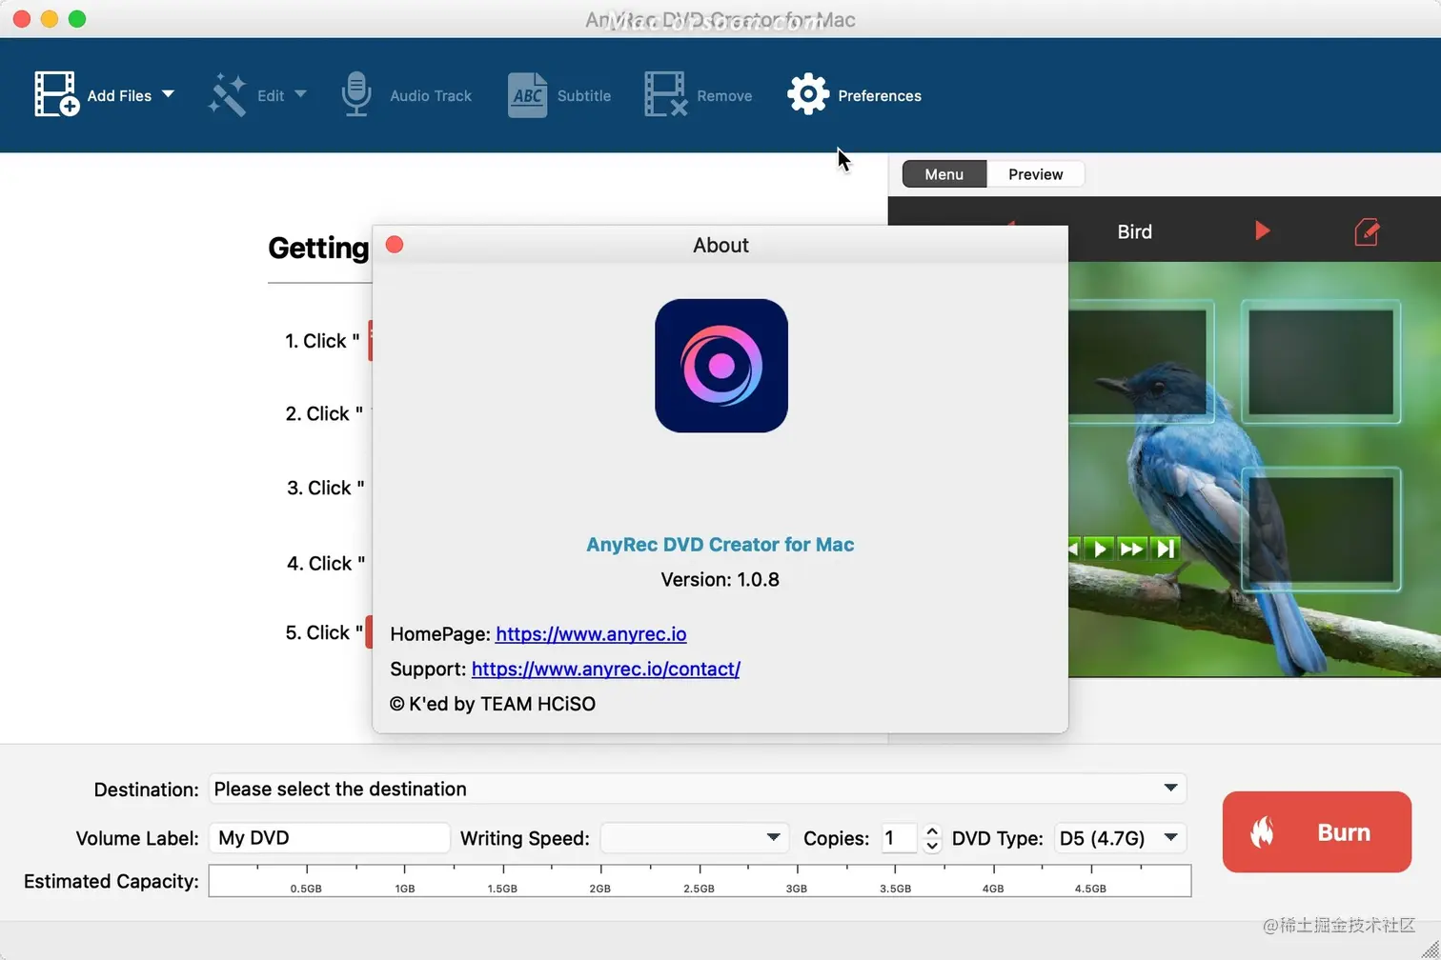This screenshot has height=960, width=1441.
Task: Click the Burn button
Action: coord(1317,832)
